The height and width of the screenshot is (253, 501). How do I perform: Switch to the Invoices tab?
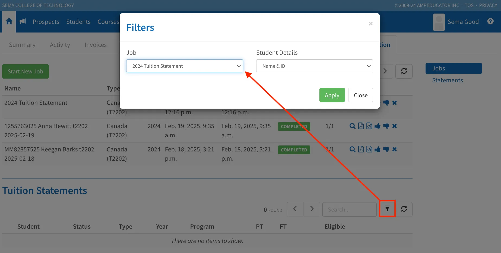point(96,45)
